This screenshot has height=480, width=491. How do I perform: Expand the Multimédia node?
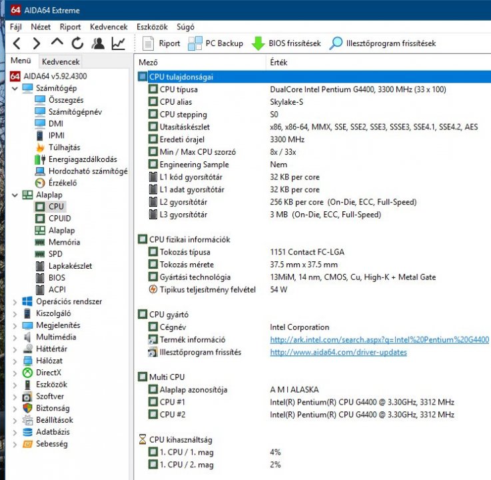(x=15, y=337)
